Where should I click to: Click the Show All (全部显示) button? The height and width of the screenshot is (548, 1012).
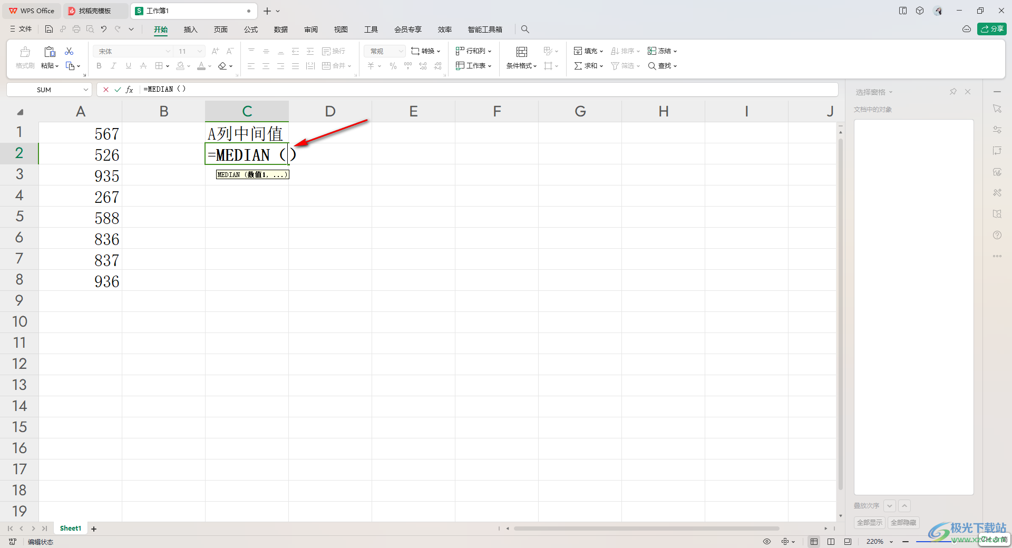click(x=870, y=523)
